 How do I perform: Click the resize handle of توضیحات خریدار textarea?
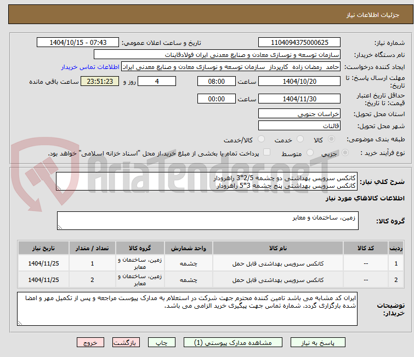tap(20, 323)
